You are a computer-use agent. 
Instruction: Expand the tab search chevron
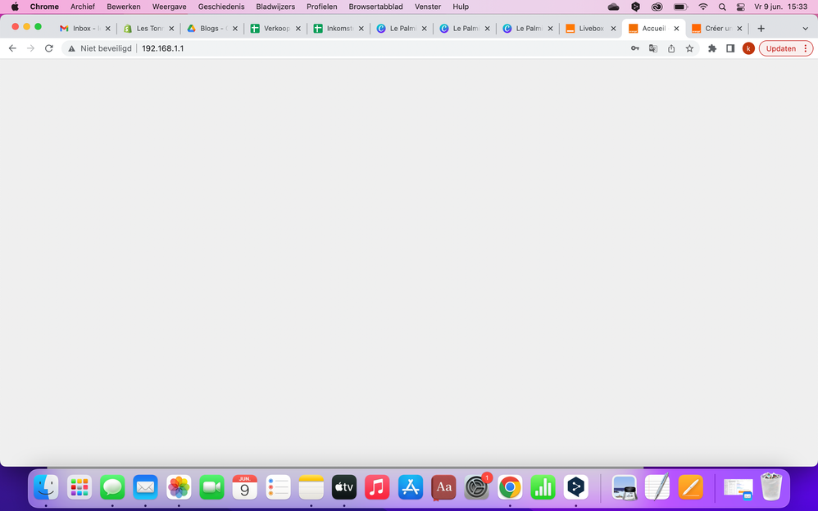[x=805, y=28]
